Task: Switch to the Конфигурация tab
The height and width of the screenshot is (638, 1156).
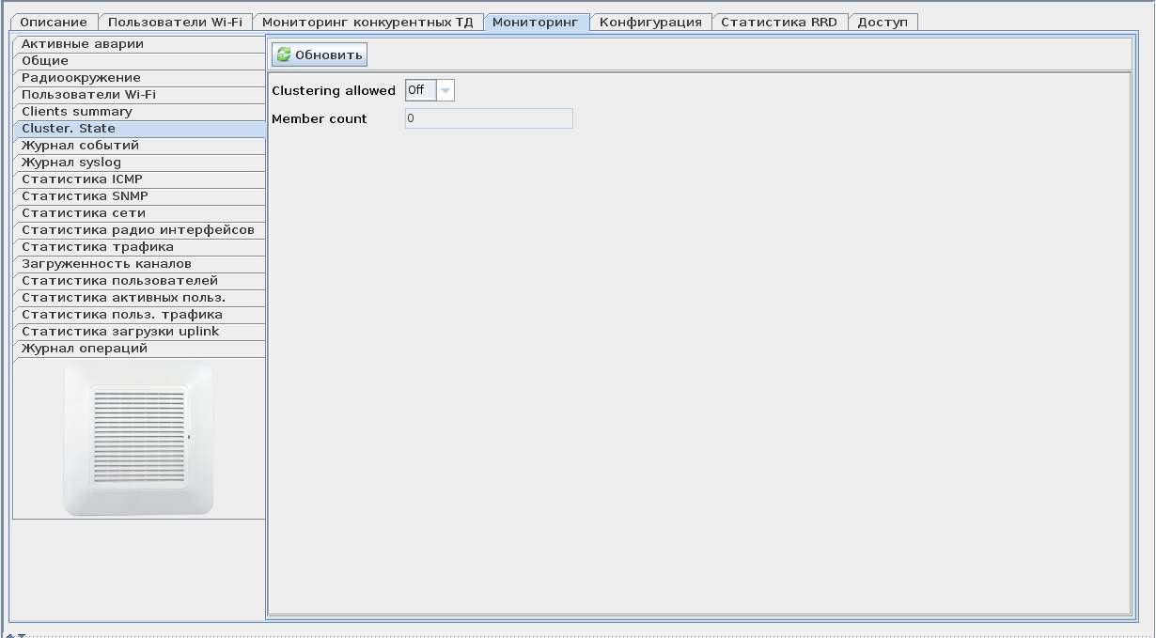Action: [x=650, y=22]
